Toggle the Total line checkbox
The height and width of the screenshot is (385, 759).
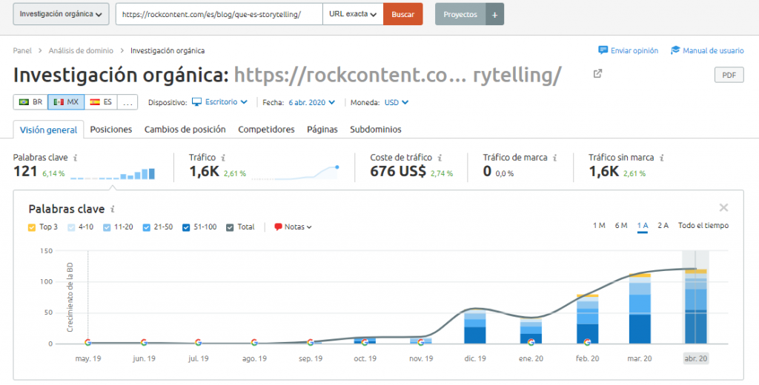click(230, 227)
